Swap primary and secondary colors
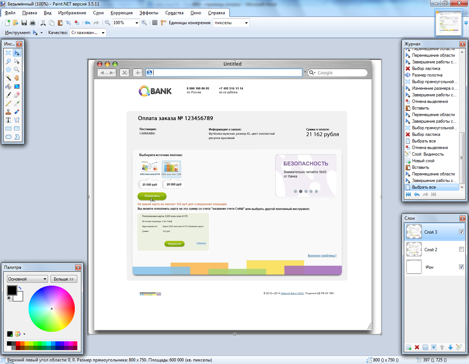This screenshot has width=469, height=364. tap(20, 288)
